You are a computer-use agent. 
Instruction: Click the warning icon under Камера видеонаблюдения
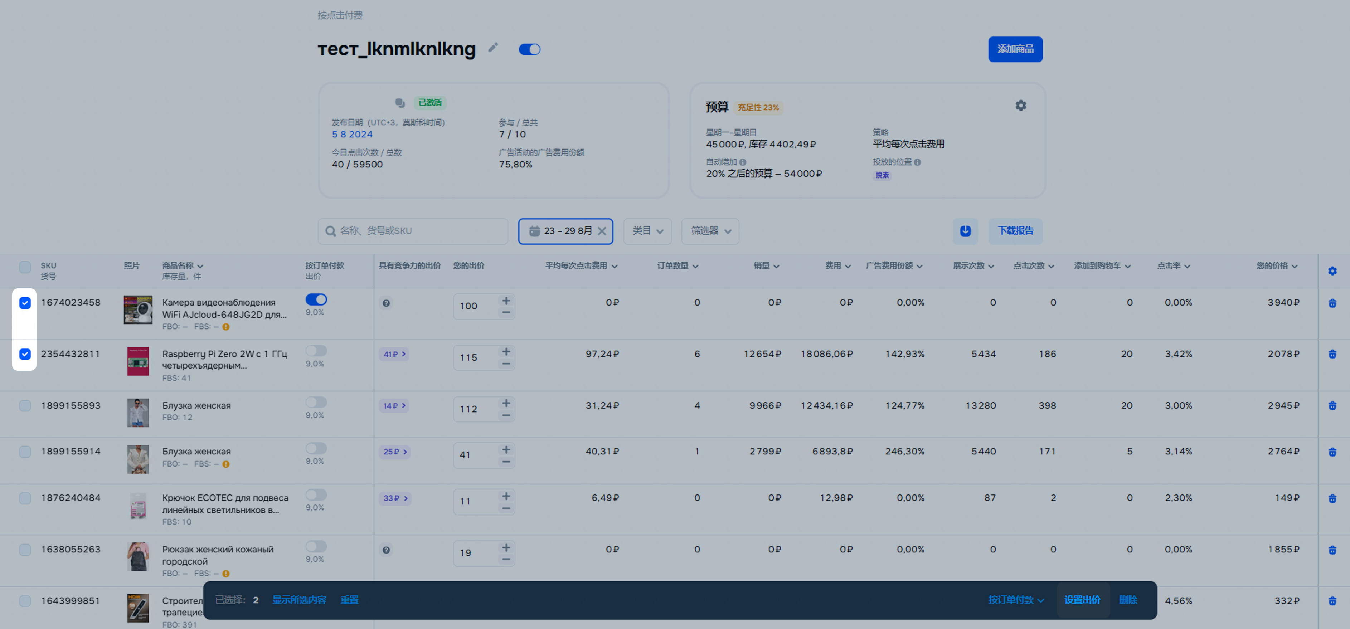coord(226,327)
